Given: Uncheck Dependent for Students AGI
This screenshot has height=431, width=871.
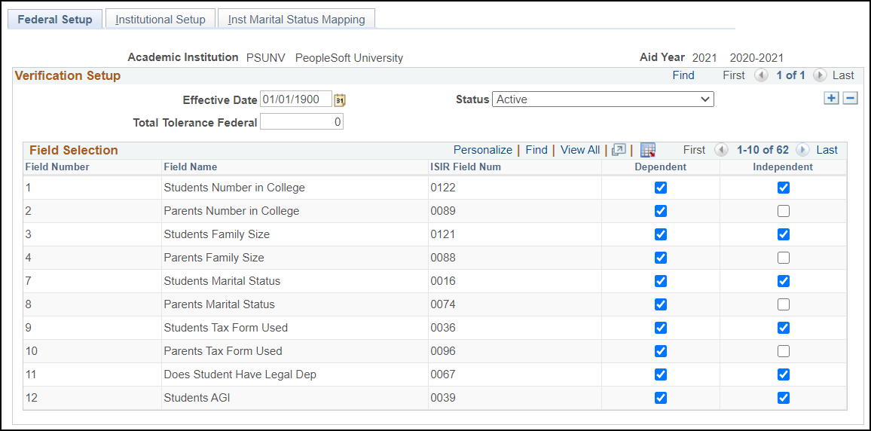Looking at the screenshot, I should pos(661,398).
